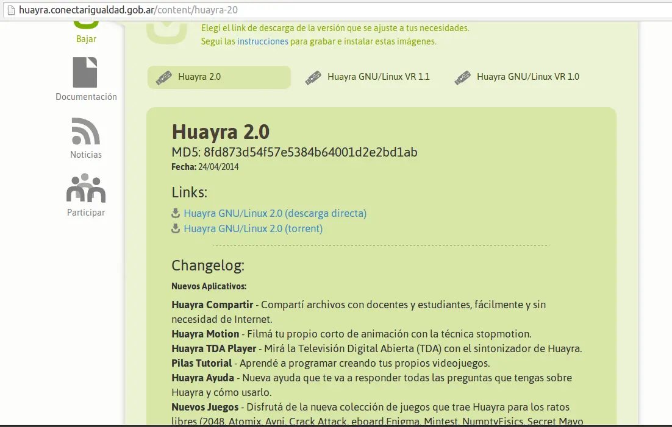
Task: Click the Changelog heading
Action: [208, 266]
